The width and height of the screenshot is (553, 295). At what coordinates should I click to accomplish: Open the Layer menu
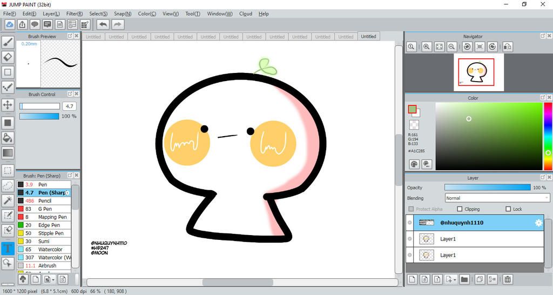click(x=51, y=14)
